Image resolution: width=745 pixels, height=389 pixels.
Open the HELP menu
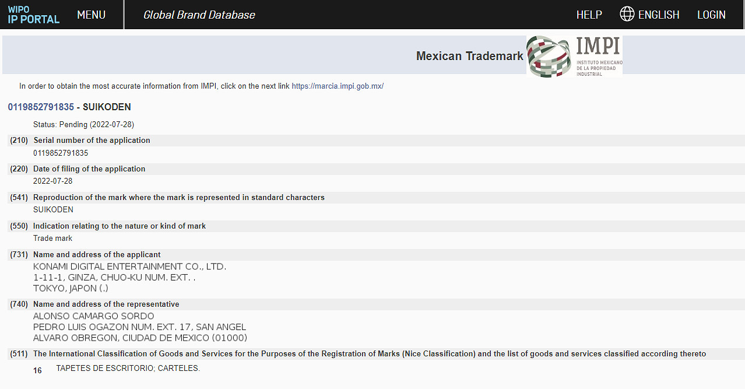pyautogui.click(x=589, y=15)
